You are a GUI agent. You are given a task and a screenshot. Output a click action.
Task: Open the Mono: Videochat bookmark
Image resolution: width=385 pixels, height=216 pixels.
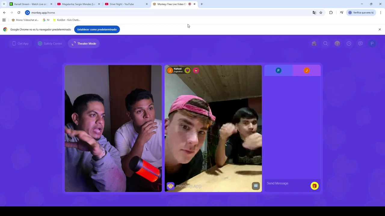tap(25, 20)
